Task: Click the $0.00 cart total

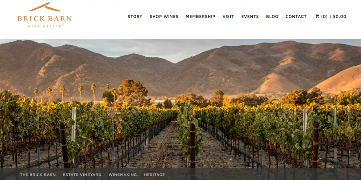Action: [340, 17]
